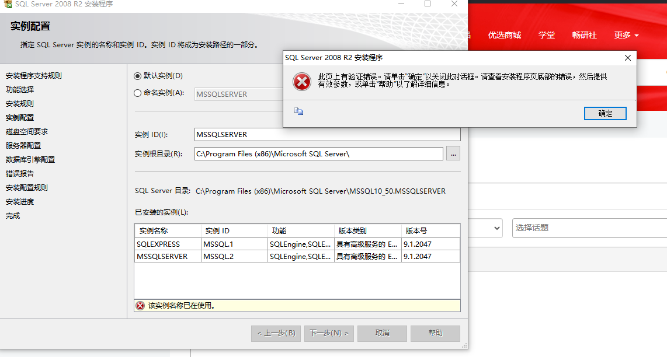Open the 错误报告 step

point(20,174)
